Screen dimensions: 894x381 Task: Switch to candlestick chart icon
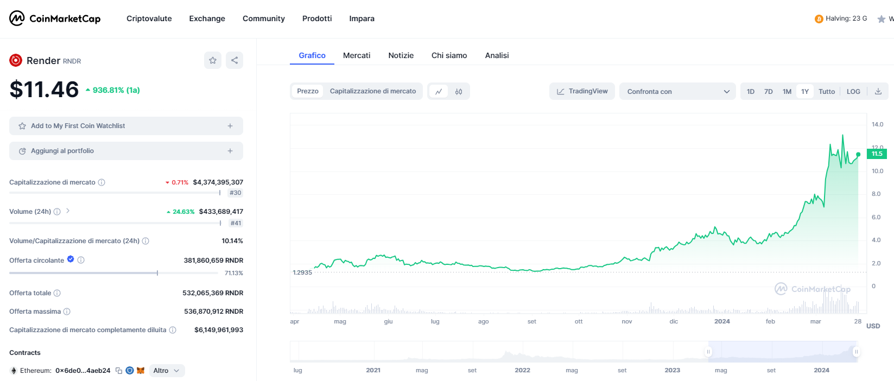tap(459, 92)
